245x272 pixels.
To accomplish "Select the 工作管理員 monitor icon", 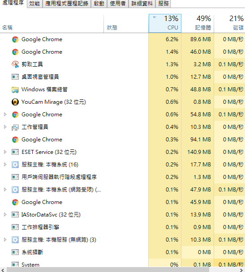I will pos(15,127).
